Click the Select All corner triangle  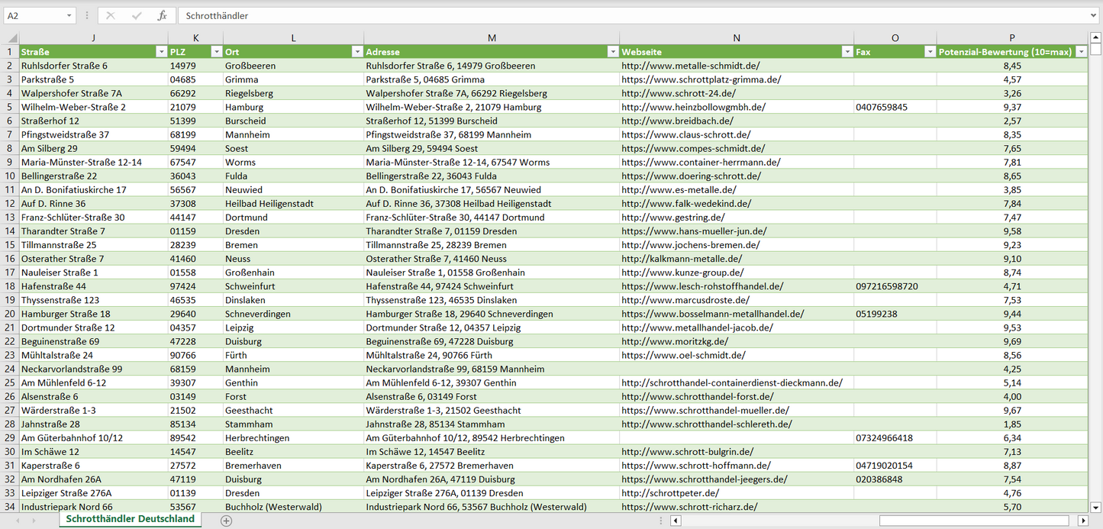pyautogui.click(x=10, y=38)
